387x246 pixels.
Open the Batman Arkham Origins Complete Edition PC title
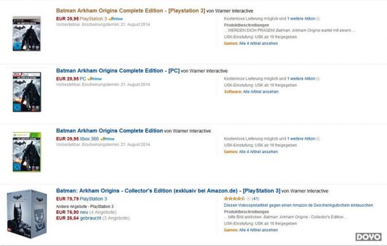pos(118,71)
